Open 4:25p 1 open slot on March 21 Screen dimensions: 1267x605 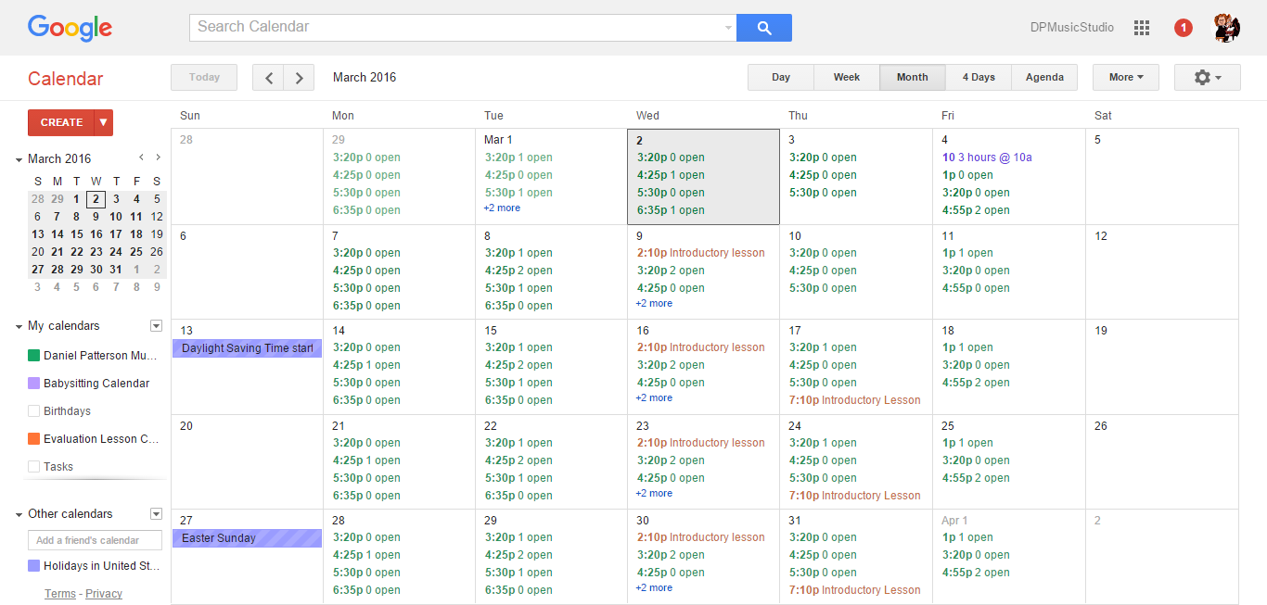pyautogui.click(x=366, y=460)
